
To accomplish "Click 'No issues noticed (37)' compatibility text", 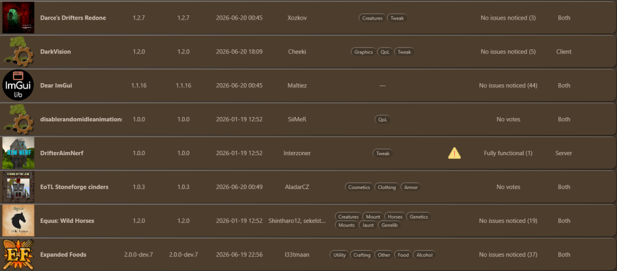I will pos(508,254).
